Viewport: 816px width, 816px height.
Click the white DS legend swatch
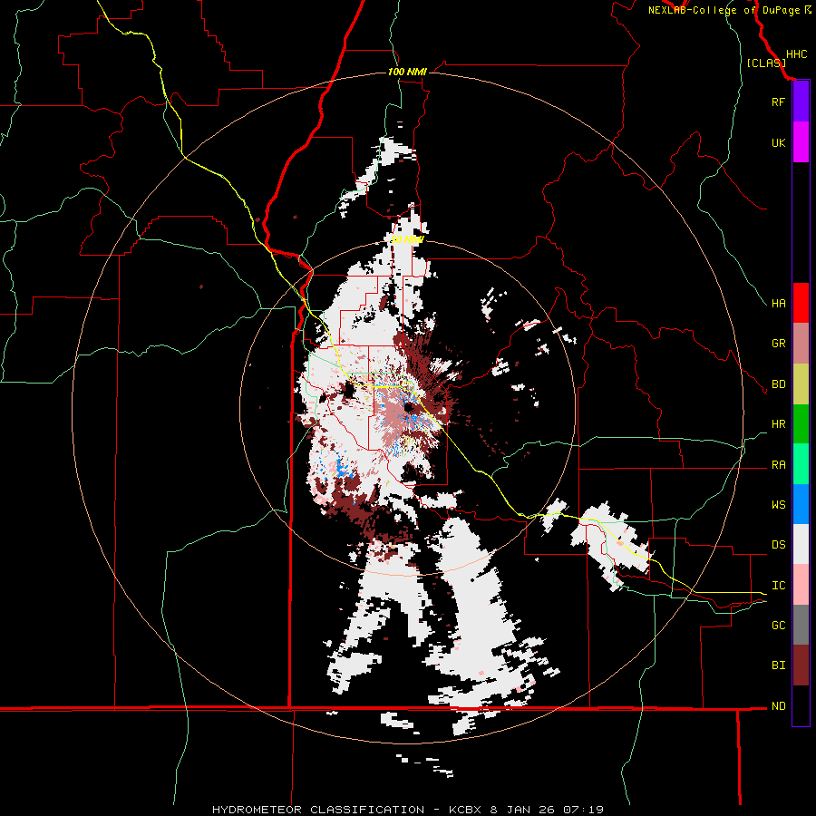click(x=801, y=544)
